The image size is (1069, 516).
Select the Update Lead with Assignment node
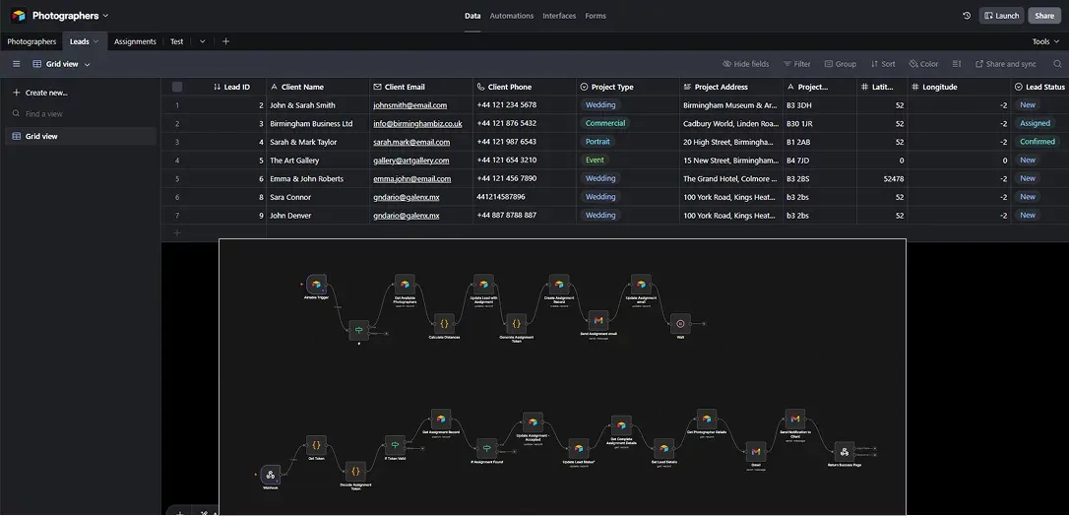pos(483,285)
